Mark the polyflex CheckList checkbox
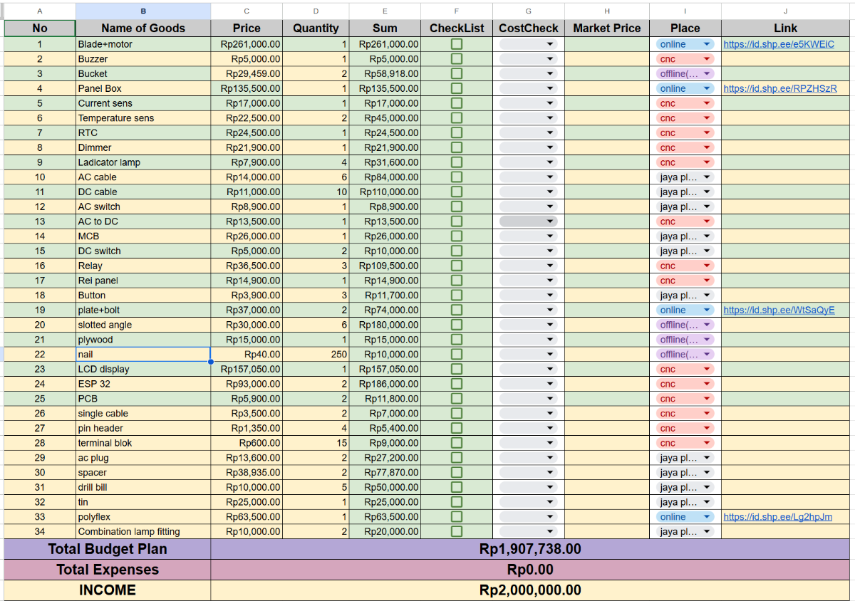Viewport: 855px width, 601px height. click(x=456, y=517)
